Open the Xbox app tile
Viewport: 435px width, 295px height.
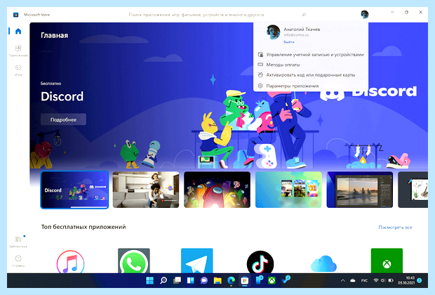coord(387,261)
